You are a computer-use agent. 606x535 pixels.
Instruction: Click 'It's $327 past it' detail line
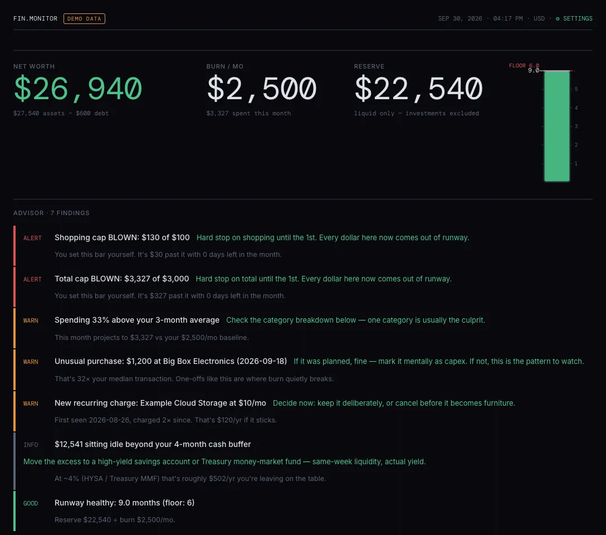coord(170,296)
